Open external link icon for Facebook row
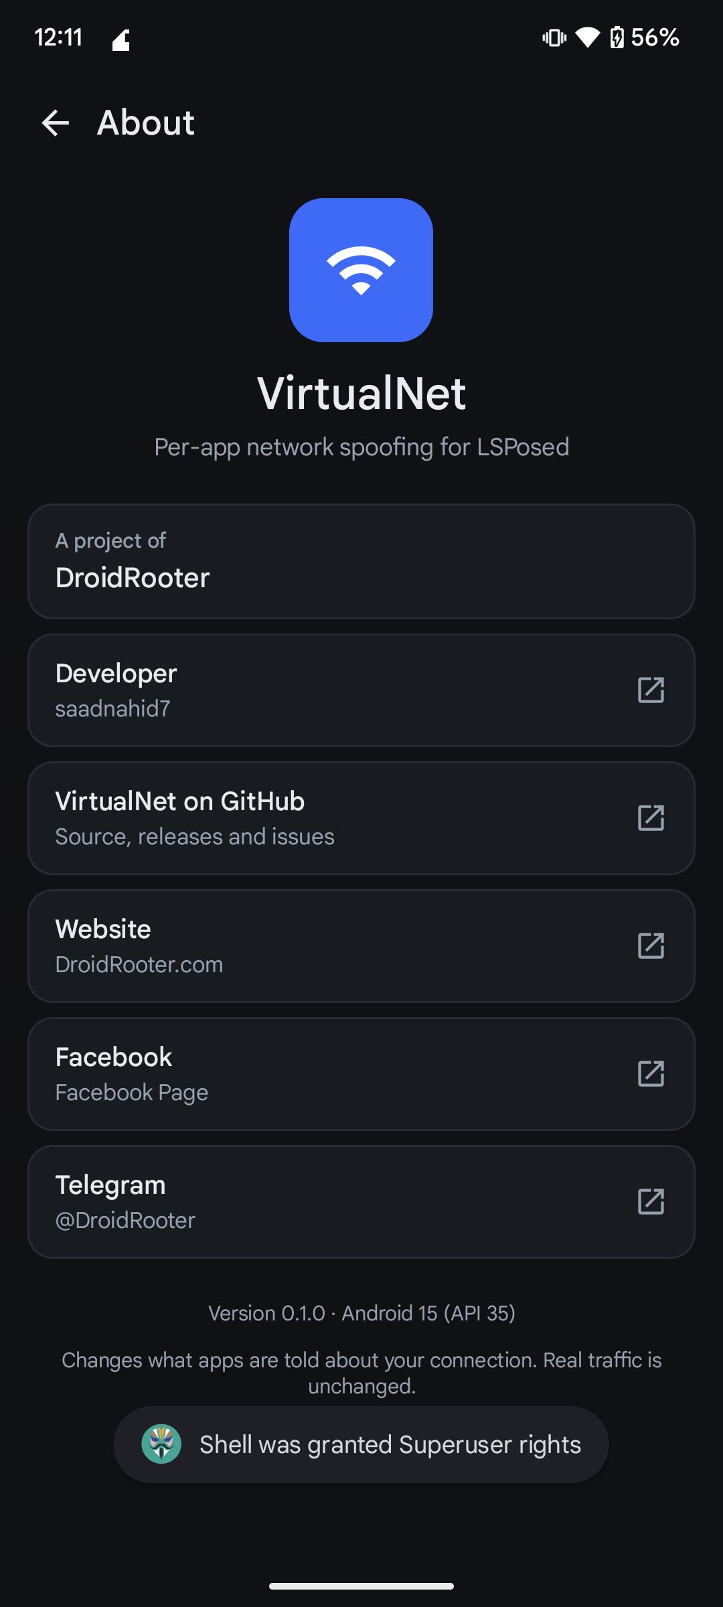 pos(651,1073)
